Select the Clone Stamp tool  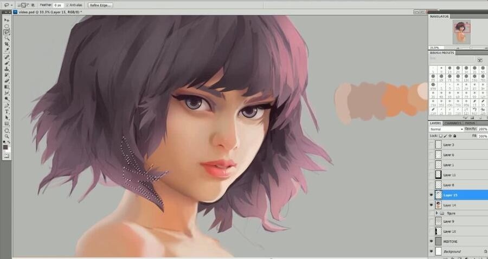point(7,69)
